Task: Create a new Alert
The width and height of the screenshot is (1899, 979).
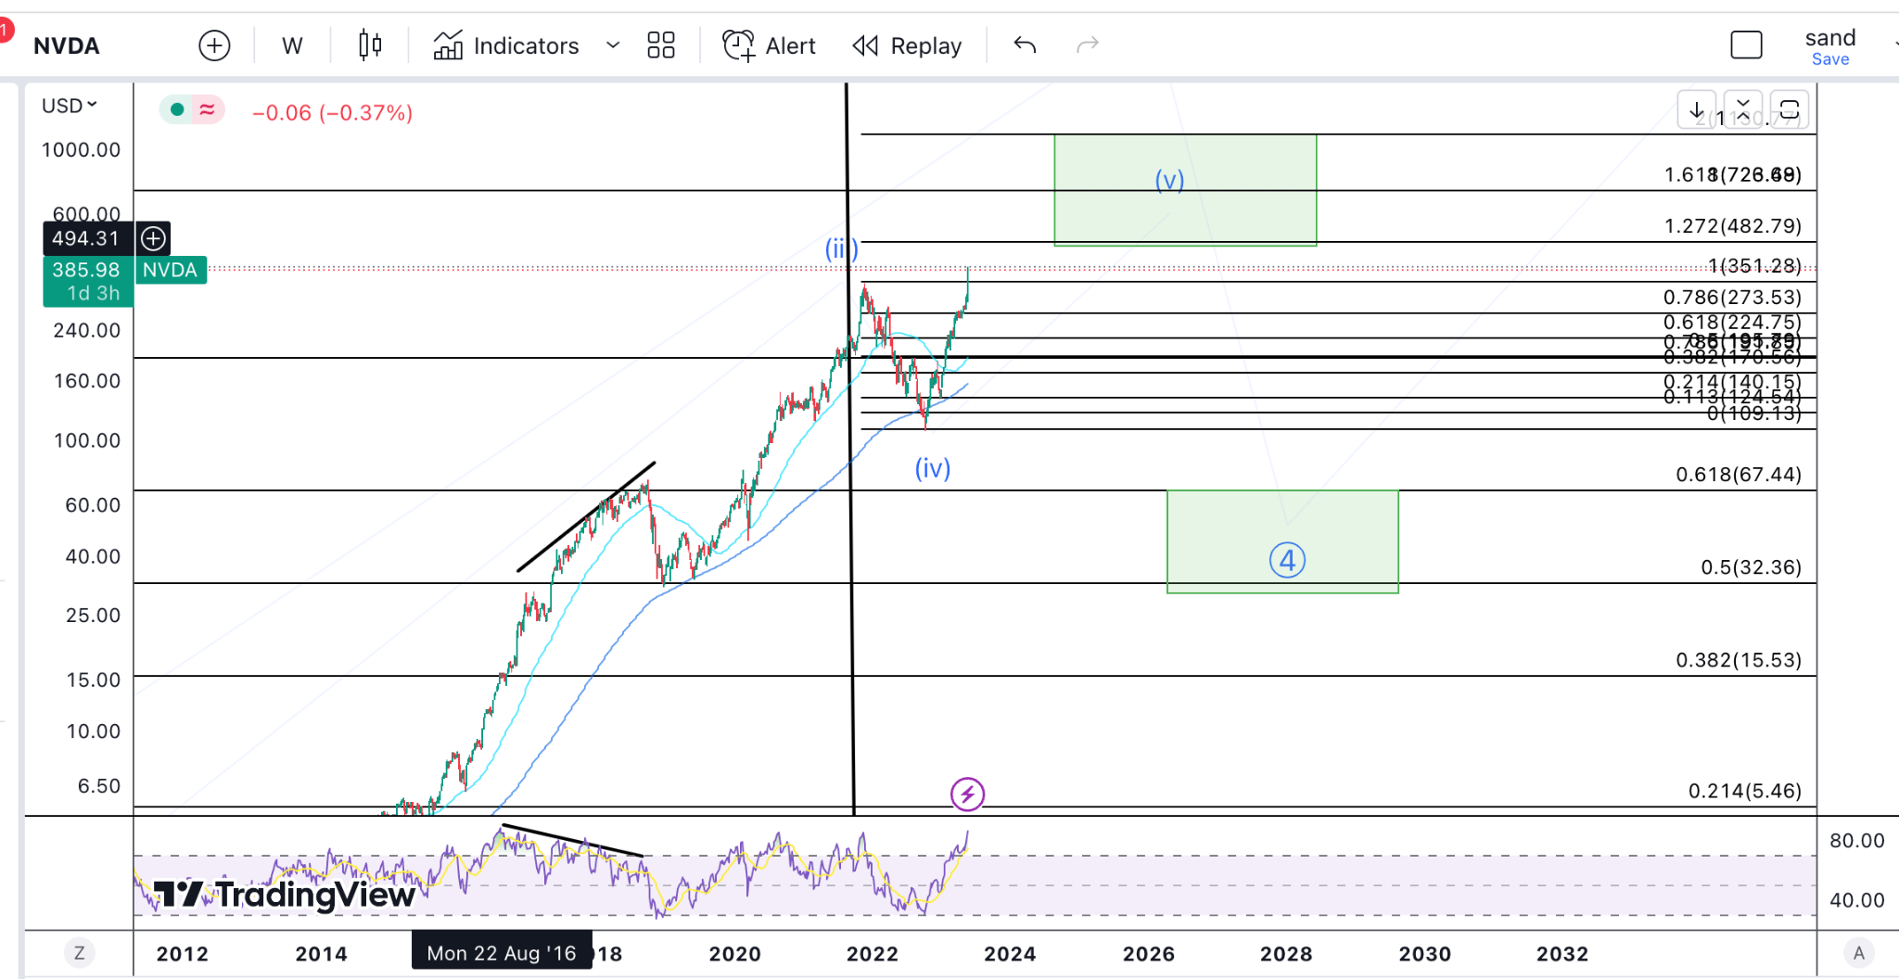Action: tap(770, 45)
